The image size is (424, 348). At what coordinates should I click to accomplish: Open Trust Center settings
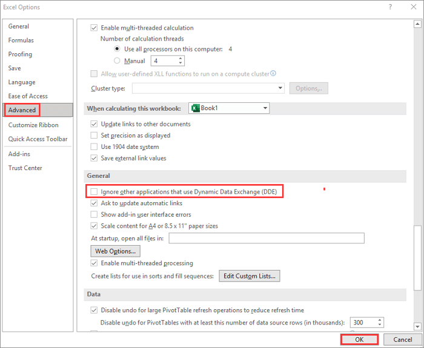point(25,168)
